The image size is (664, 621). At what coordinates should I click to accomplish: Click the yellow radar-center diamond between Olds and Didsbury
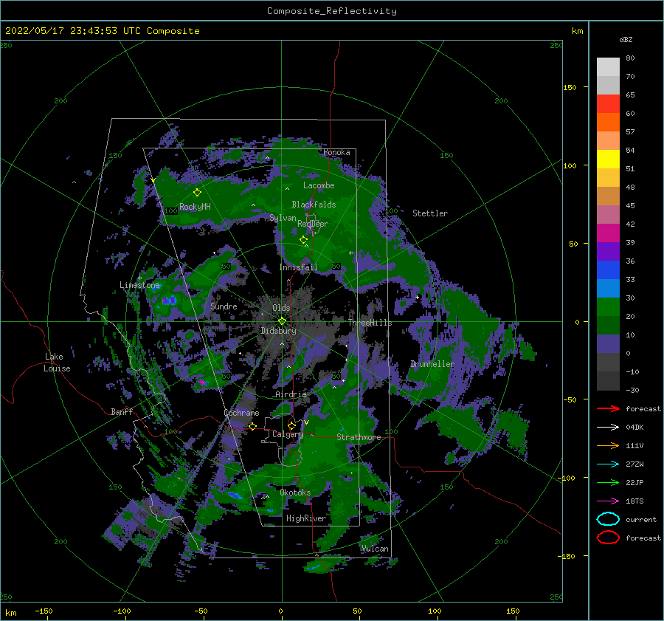point(282,321)
